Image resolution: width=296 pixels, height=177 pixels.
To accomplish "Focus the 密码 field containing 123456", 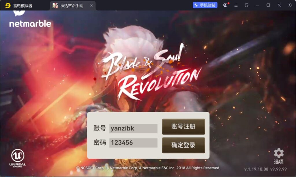I will point(133,143).
